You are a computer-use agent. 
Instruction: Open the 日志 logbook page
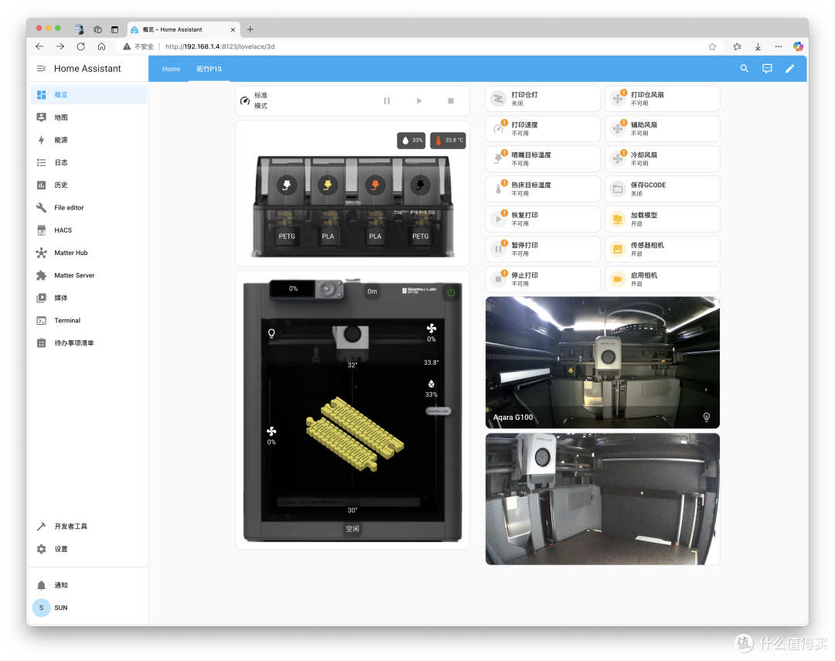click(x=88, y=162)
